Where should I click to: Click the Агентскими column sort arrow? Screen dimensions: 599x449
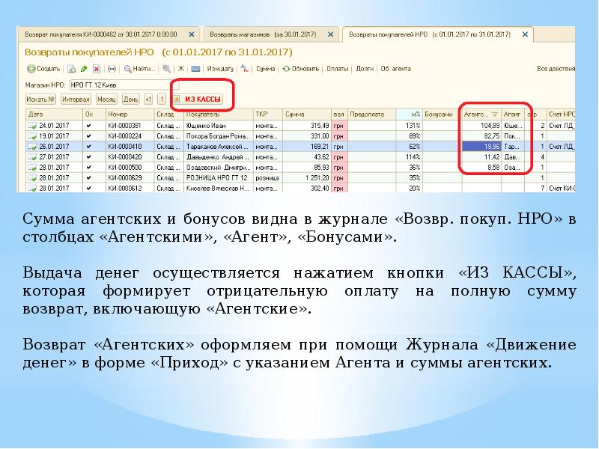click(494, 114)
